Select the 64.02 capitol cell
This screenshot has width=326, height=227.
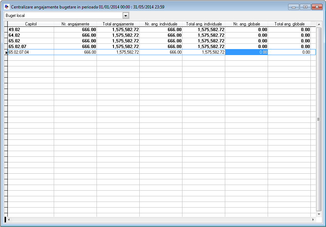click(31, 35)
